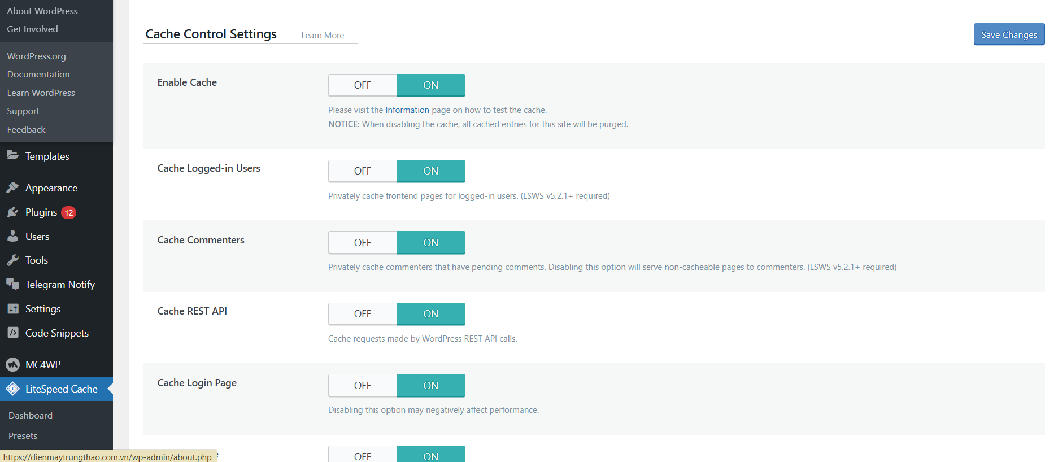Open Telegram Notify settings
The height and width of the screenshot is (462, 1058).
60,285
